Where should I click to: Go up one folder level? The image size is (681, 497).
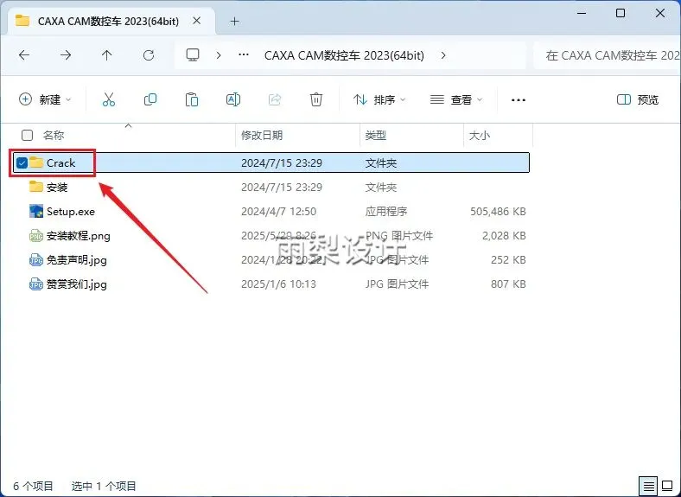click(x=107, y=55)
